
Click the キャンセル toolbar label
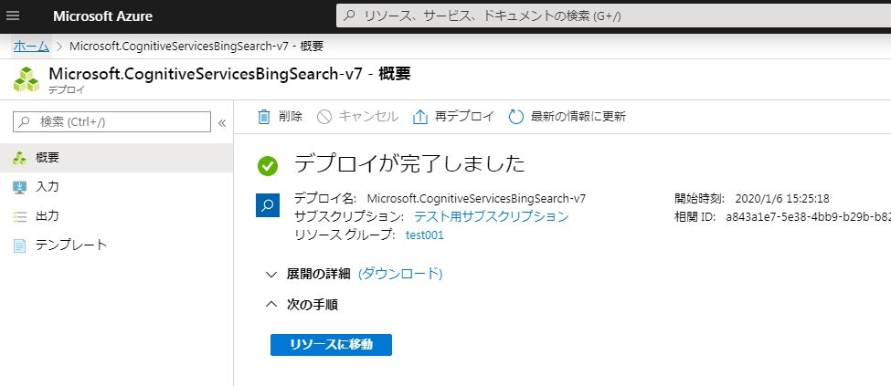tap(368, 117)
